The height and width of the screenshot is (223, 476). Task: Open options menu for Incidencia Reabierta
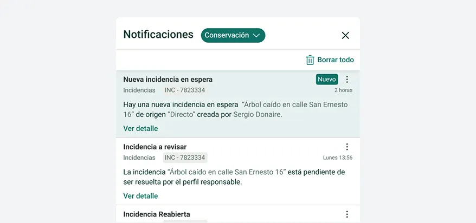click(x=347, y=214)
